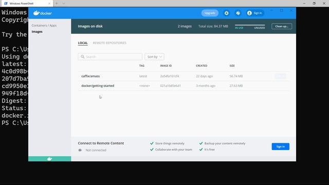Select the caffix/amass image row
The width and height of the screenshot is (329, 185).
click(184, 76)
